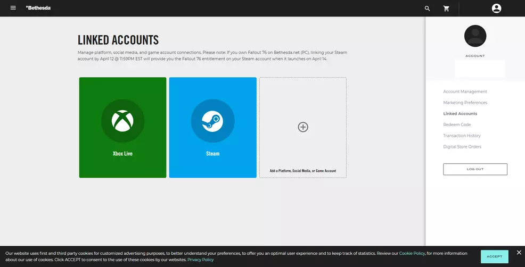This screenshot has width=525, height=267.
Task: Open the Privacy Policy link
Action: click(200, 260)
